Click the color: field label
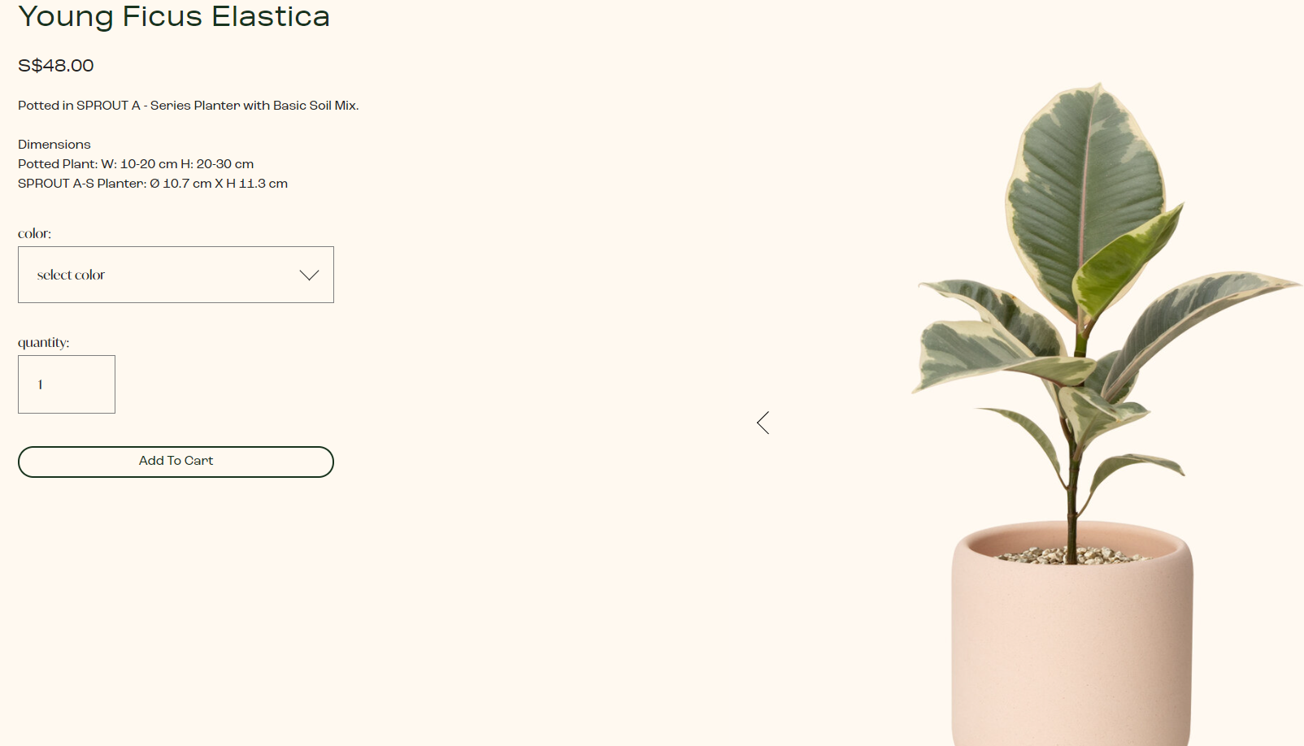This screenshot has height=746, width=1304. coord(34,234)
